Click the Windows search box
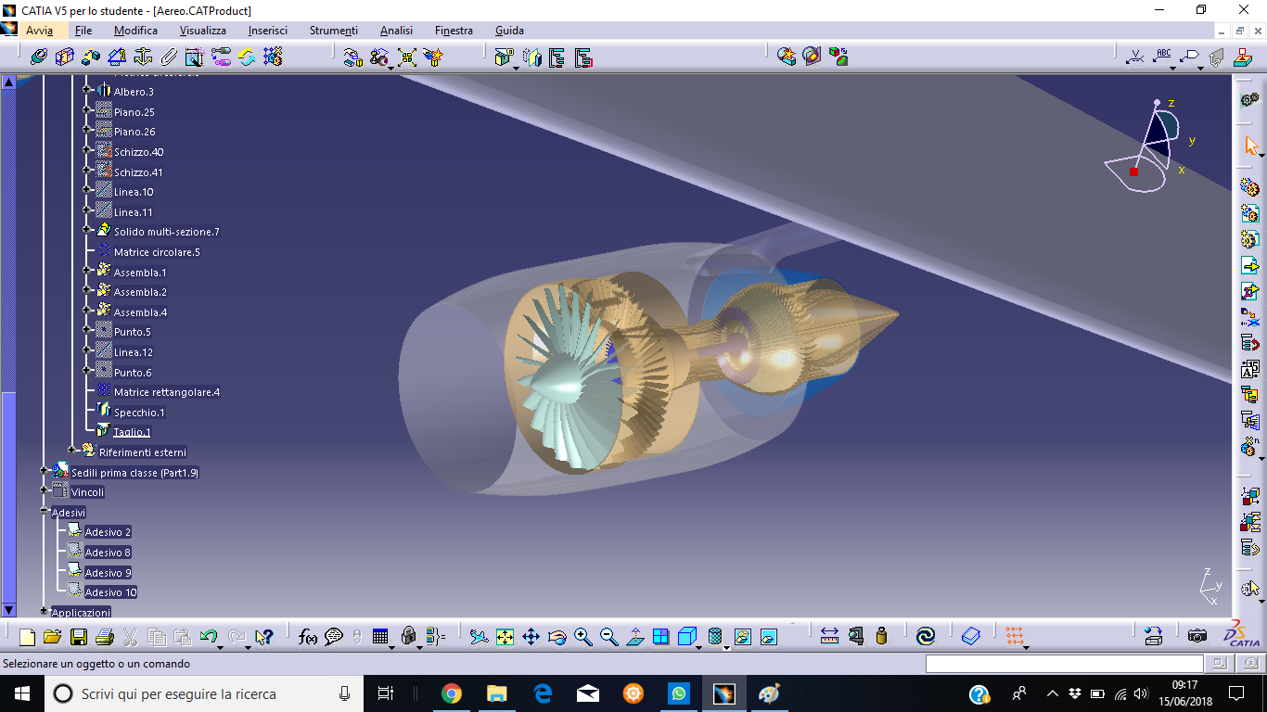 [204, 693]
